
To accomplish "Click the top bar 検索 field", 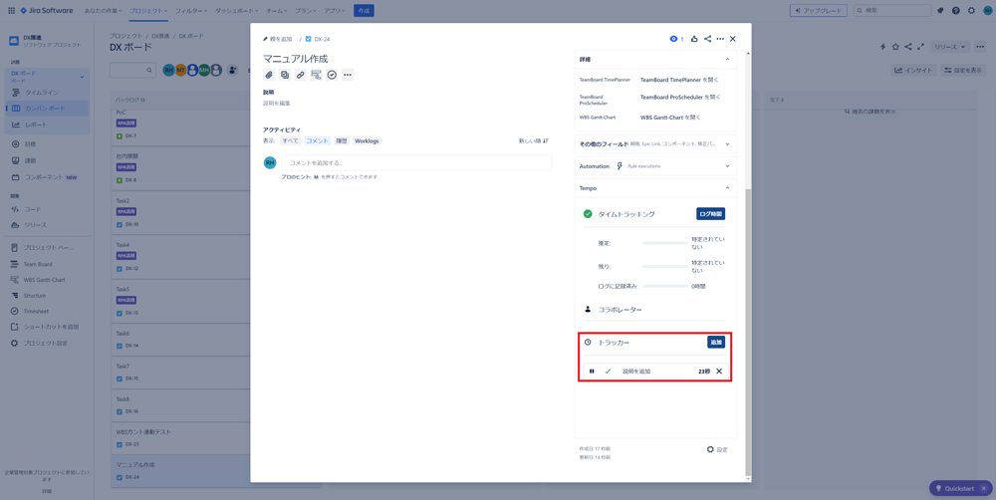I will coord(892,11).
